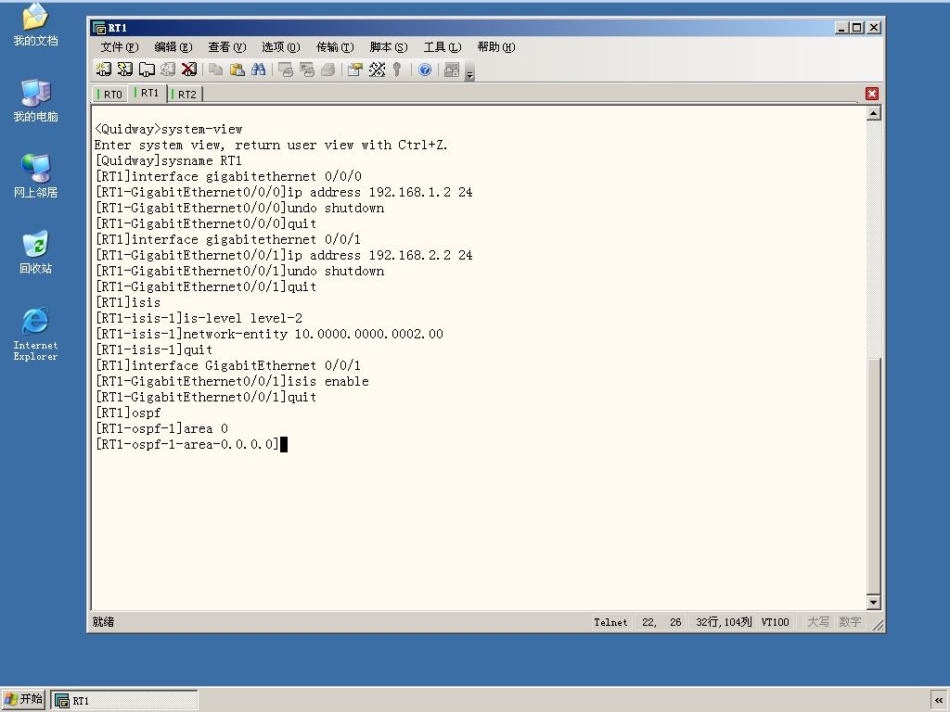This screenshot has width=950, height=712.
Task: Click the terminal scrollbar down arrow
Action: tap(873, 602)
